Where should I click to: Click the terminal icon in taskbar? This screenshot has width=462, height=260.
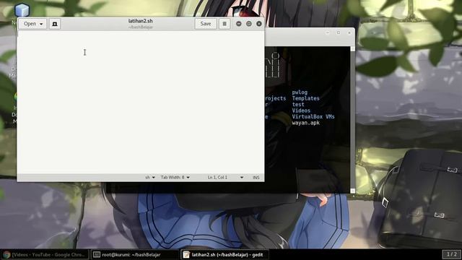97,255
